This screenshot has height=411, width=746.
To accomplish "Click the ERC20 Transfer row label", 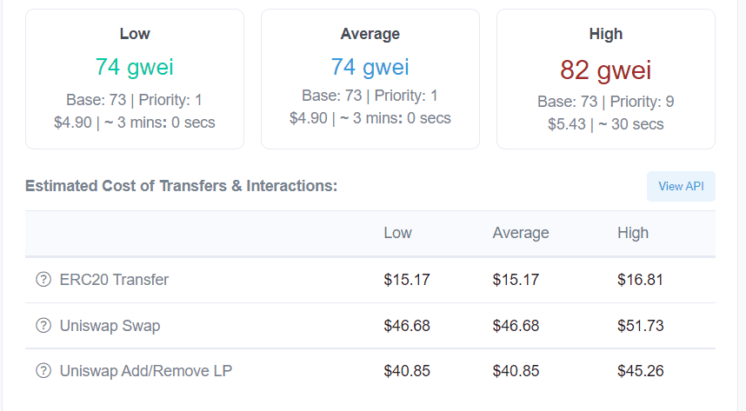I will coord(114,280).
